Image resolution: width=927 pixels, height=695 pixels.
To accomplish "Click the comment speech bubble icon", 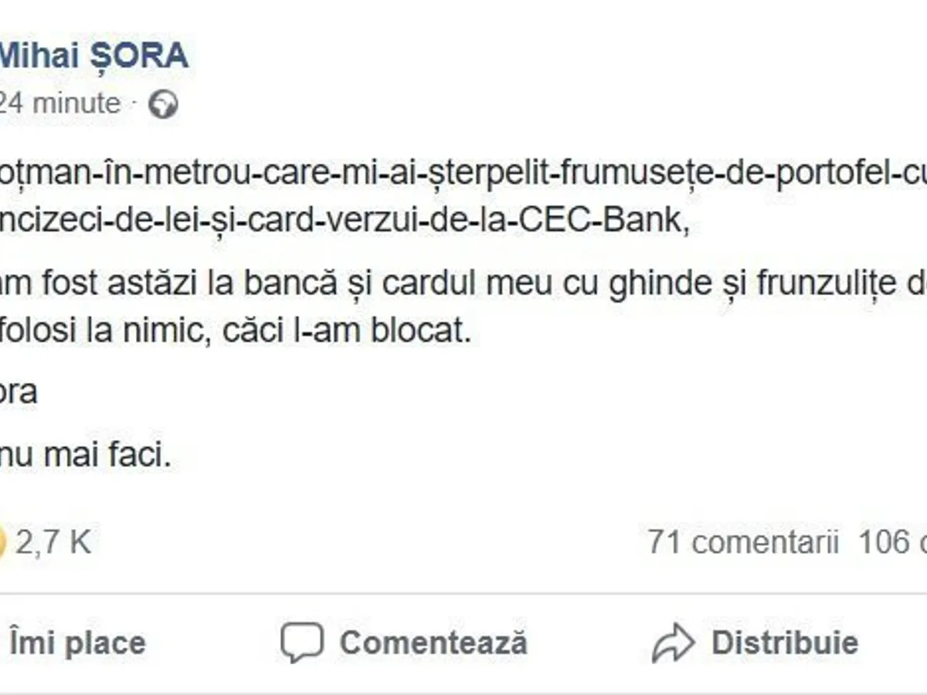I will 301,643.
